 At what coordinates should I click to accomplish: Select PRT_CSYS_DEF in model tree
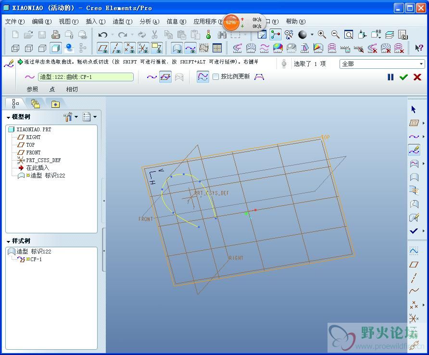point(43,160)
